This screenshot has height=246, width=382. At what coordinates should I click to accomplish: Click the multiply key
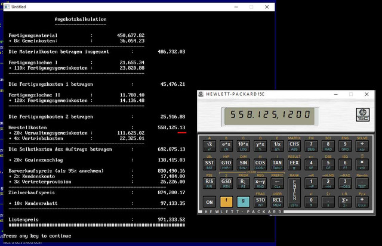point(362,164)
